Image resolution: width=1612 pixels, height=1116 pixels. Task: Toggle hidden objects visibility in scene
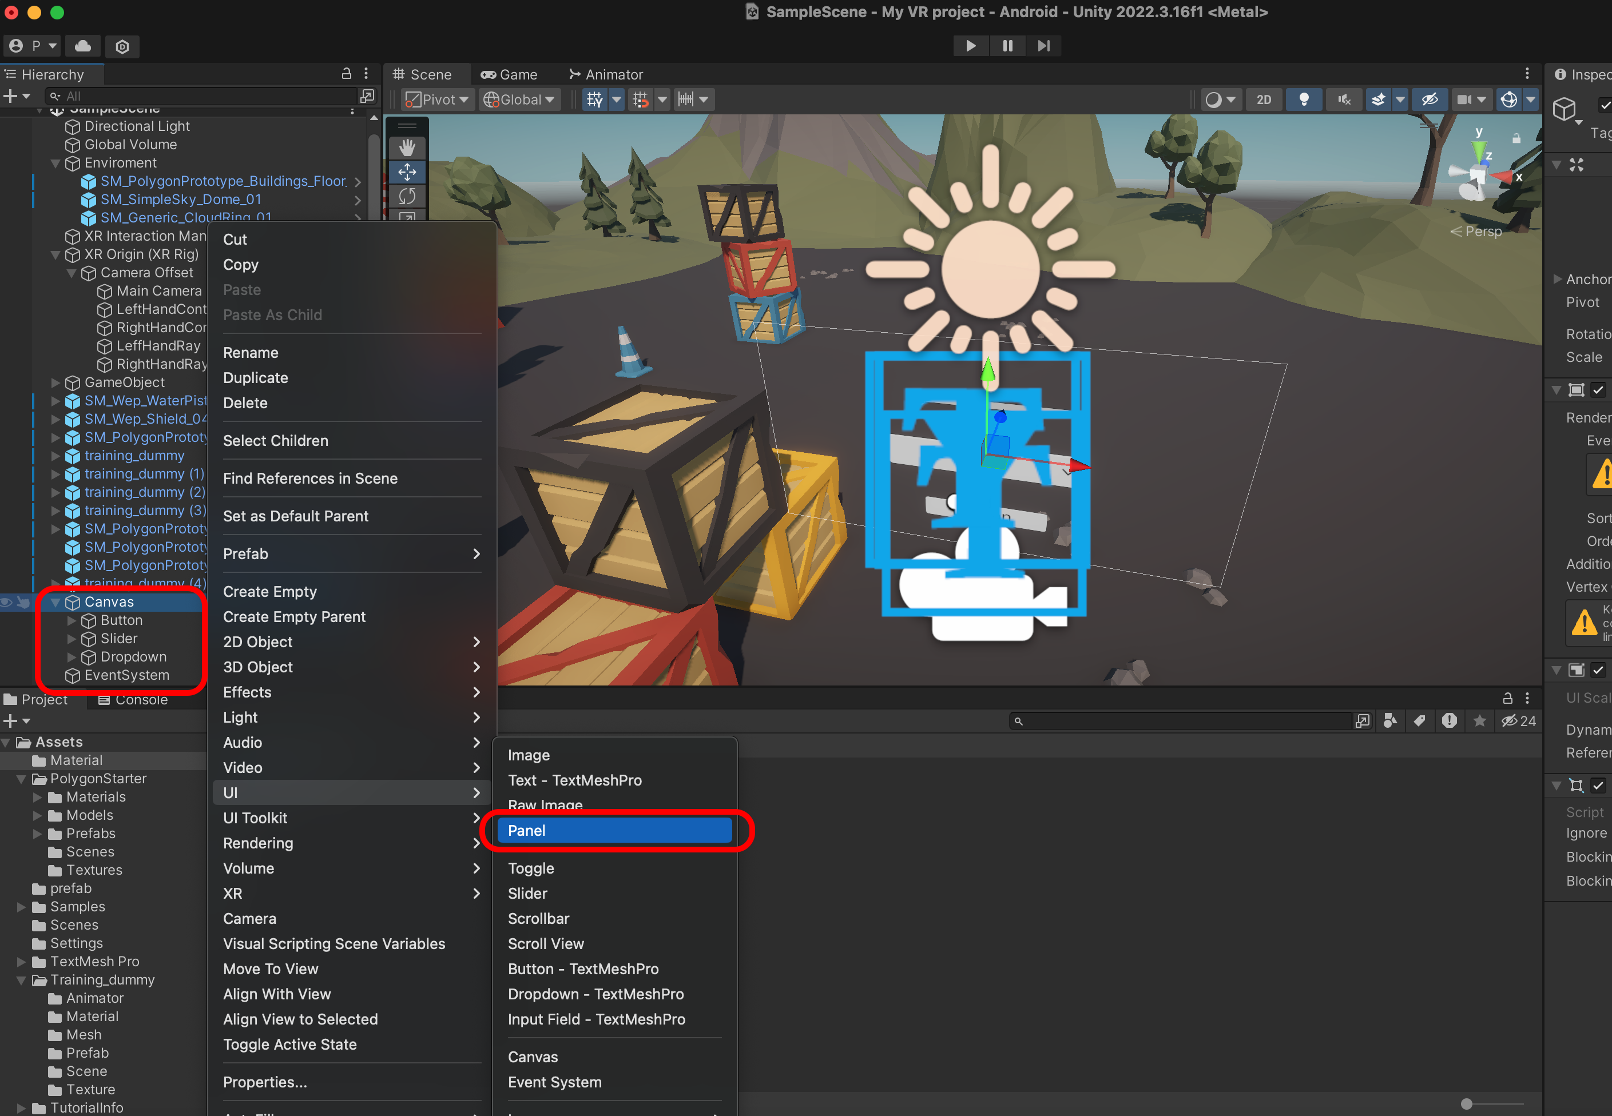[x=1430, y=100]
